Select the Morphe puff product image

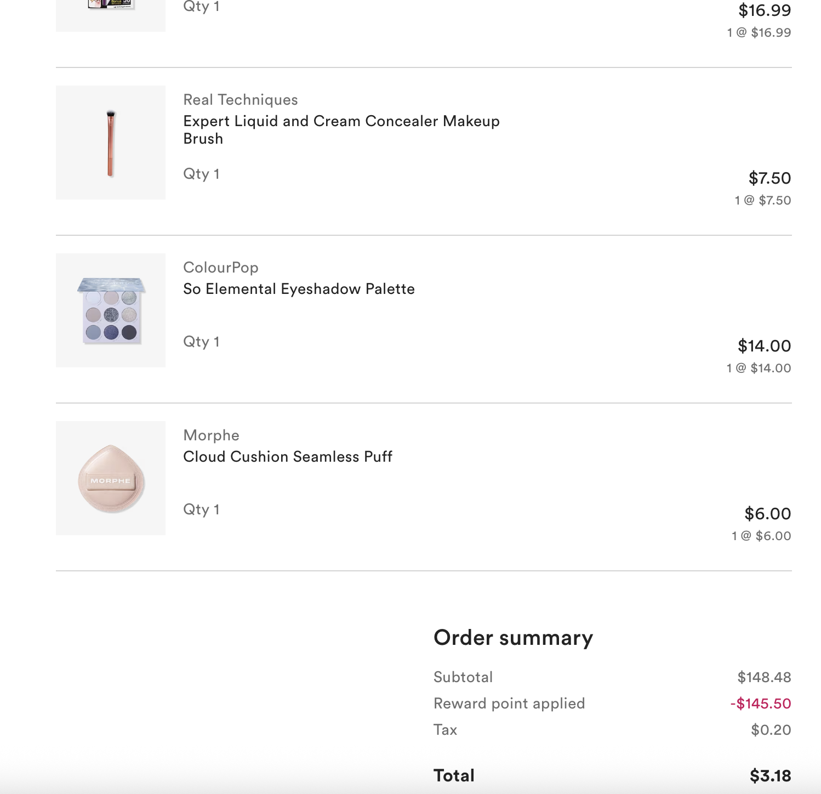coord(111,478)
